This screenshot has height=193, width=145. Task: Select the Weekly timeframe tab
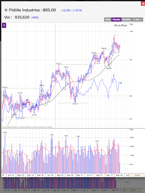[116, 20]
